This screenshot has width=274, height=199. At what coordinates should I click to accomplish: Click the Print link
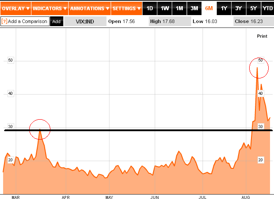(x=262, y=36)
